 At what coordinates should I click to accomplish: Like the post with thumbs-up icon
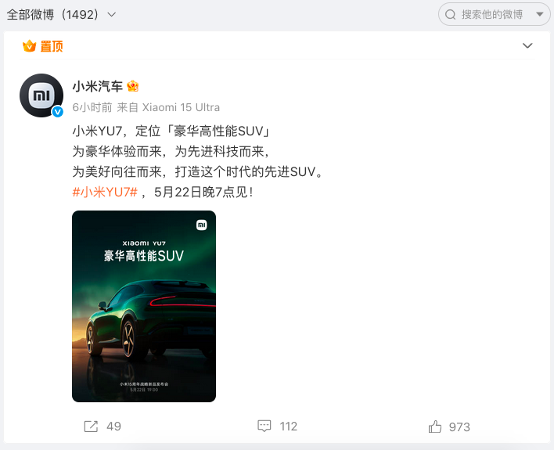pyautogui.click(x=435, y=427)
